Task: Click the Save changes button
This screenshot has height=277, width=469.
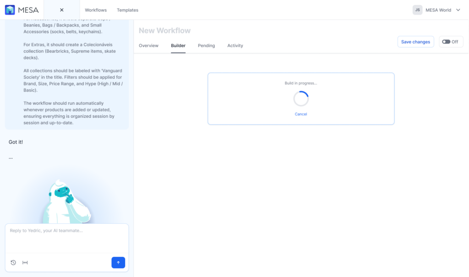Action: 415,42
